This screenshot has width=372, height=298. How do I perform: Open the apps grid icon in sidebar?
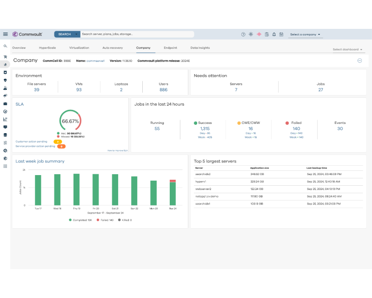pos(5,166)
